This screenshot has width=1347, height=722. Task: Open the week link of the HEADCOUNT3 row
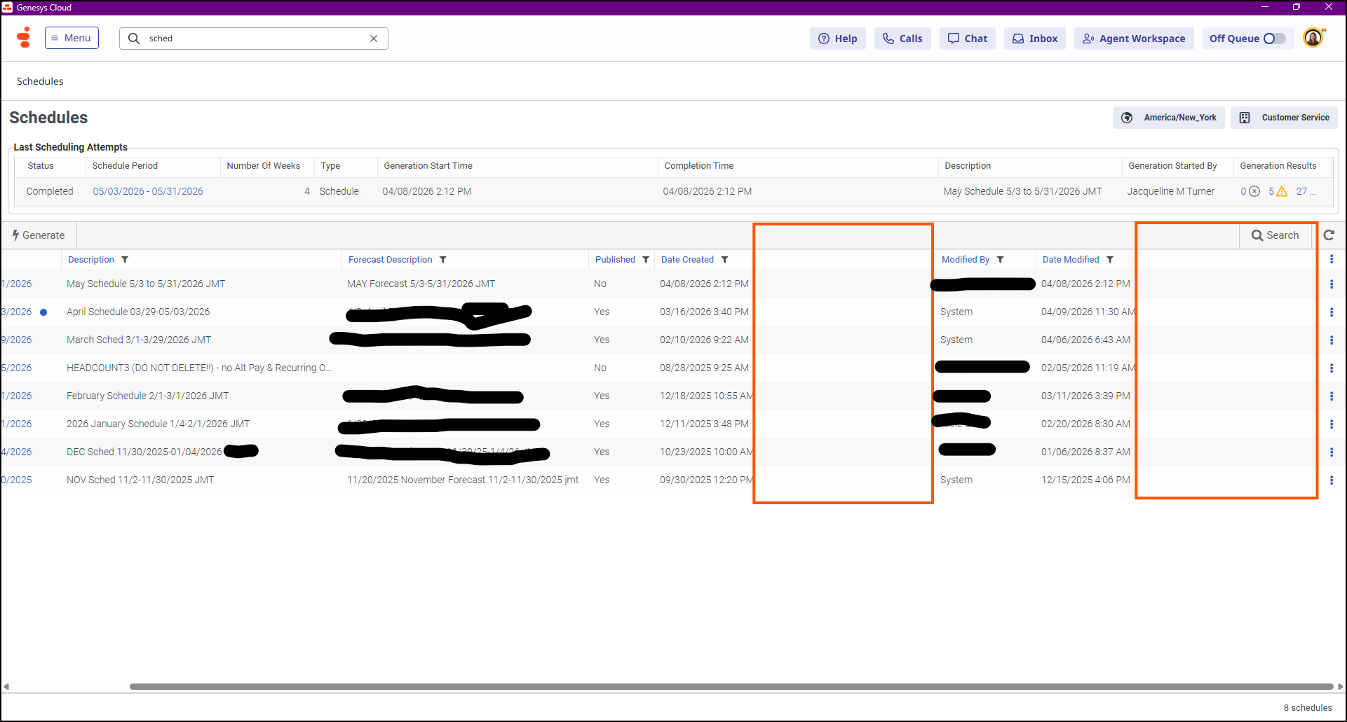17,368
